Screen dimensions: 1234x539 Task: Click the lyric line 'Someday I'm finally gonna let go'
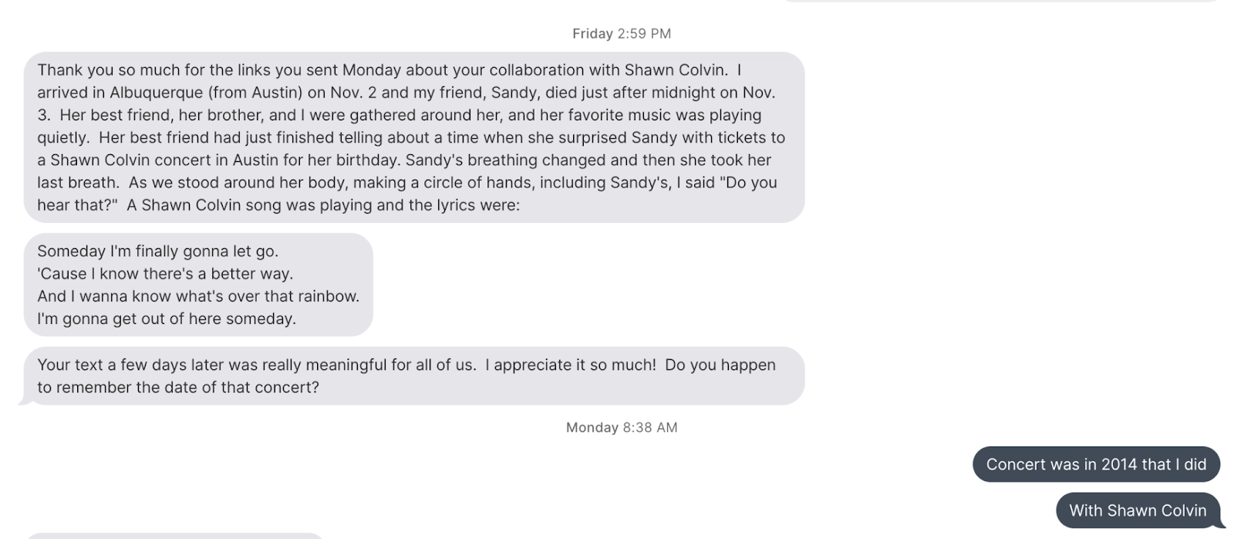(x=157, y=251)
